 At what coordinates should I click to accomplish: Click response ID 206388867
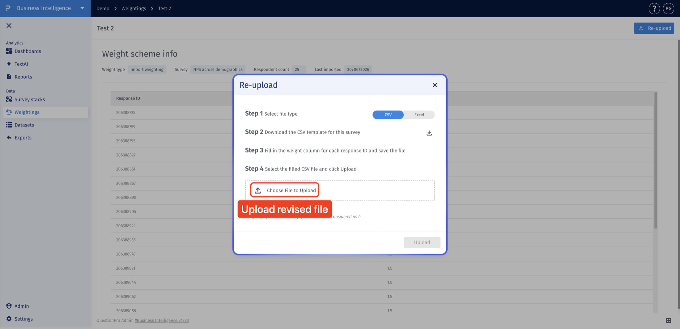tap(125, 183)
